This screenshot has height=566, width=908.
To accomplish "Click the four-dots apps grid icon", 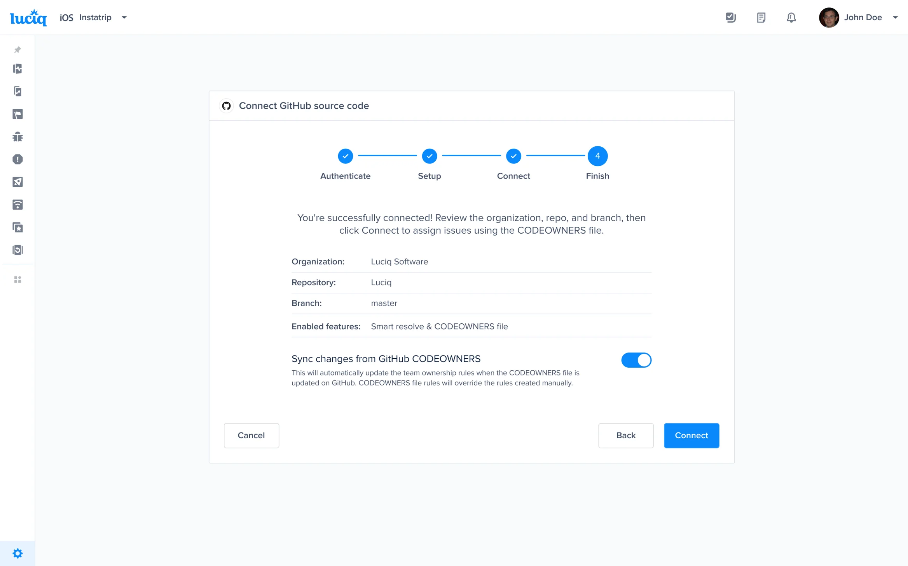I will point(17,280).
